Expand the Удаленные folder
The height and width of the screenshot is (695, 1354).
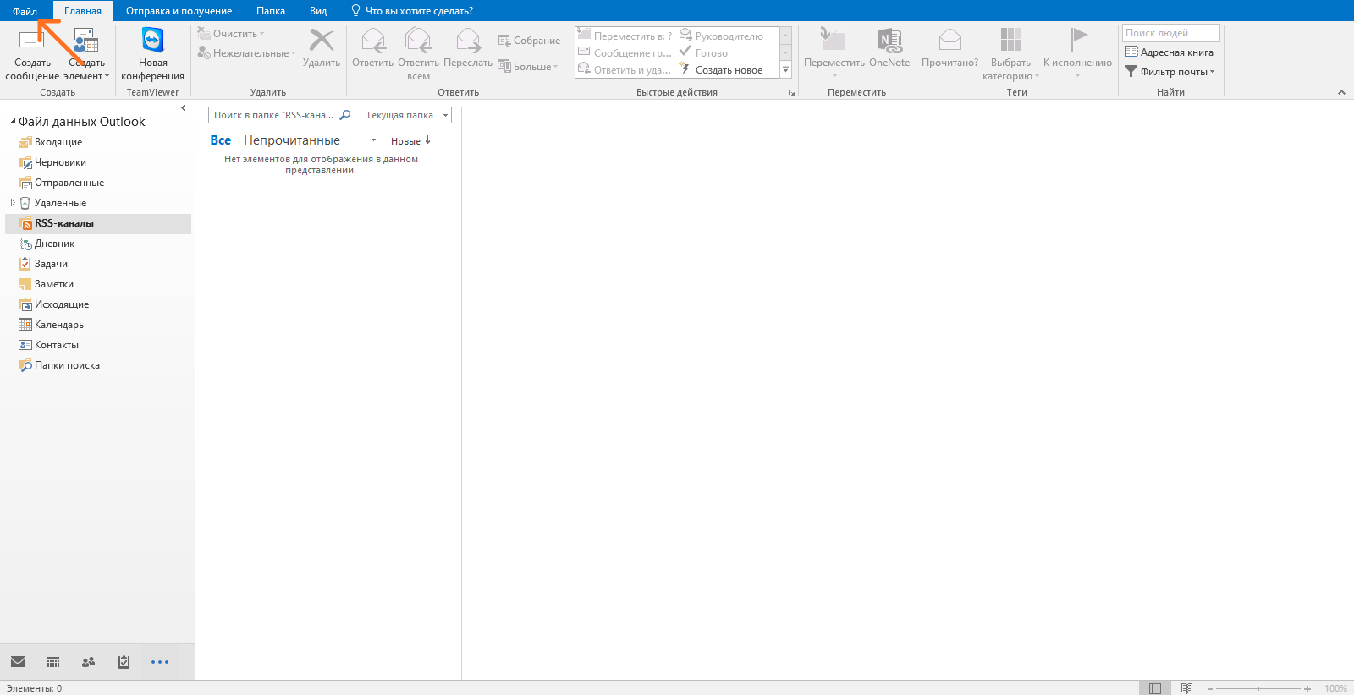(x=12, y=203)
